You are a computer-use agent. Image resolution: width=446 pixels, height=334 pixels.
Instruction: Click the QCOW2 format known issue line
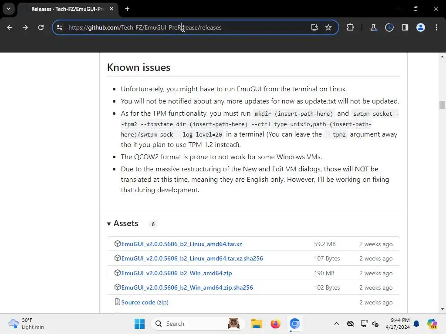221,157
